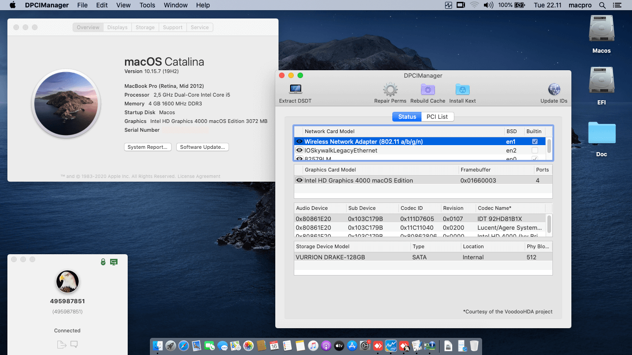Open App Store from the Dock

point(352,345)
